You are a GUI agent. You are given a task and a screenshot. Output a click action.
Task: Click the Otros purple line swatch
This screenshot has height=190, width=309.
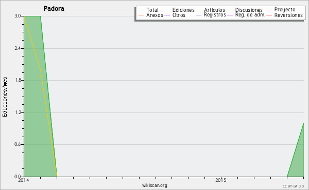pos(167,15)
